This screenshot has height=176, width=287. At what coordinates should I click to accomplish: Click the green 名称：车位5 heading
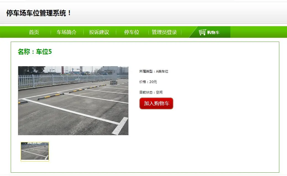(35, 52)
